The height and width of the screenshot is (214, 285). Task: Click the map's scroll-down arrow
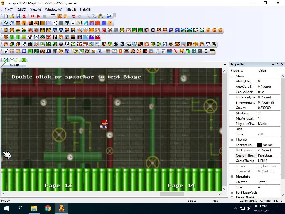pos(225,189)
